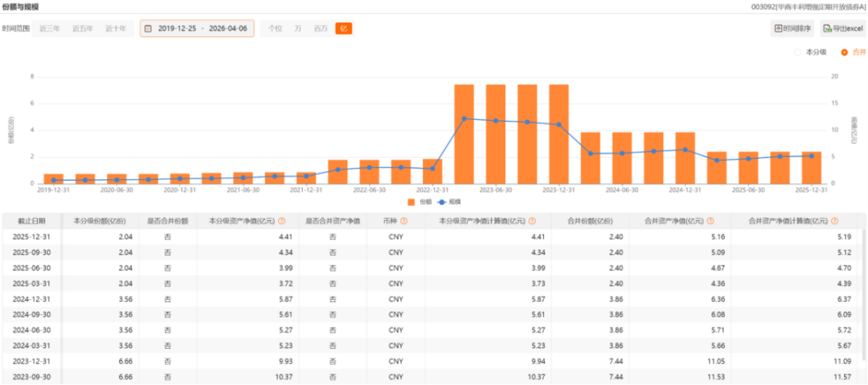This screenshot has height=385, width=868.
Task: Select the 本分级 radio button
Action: click(798, 52)
